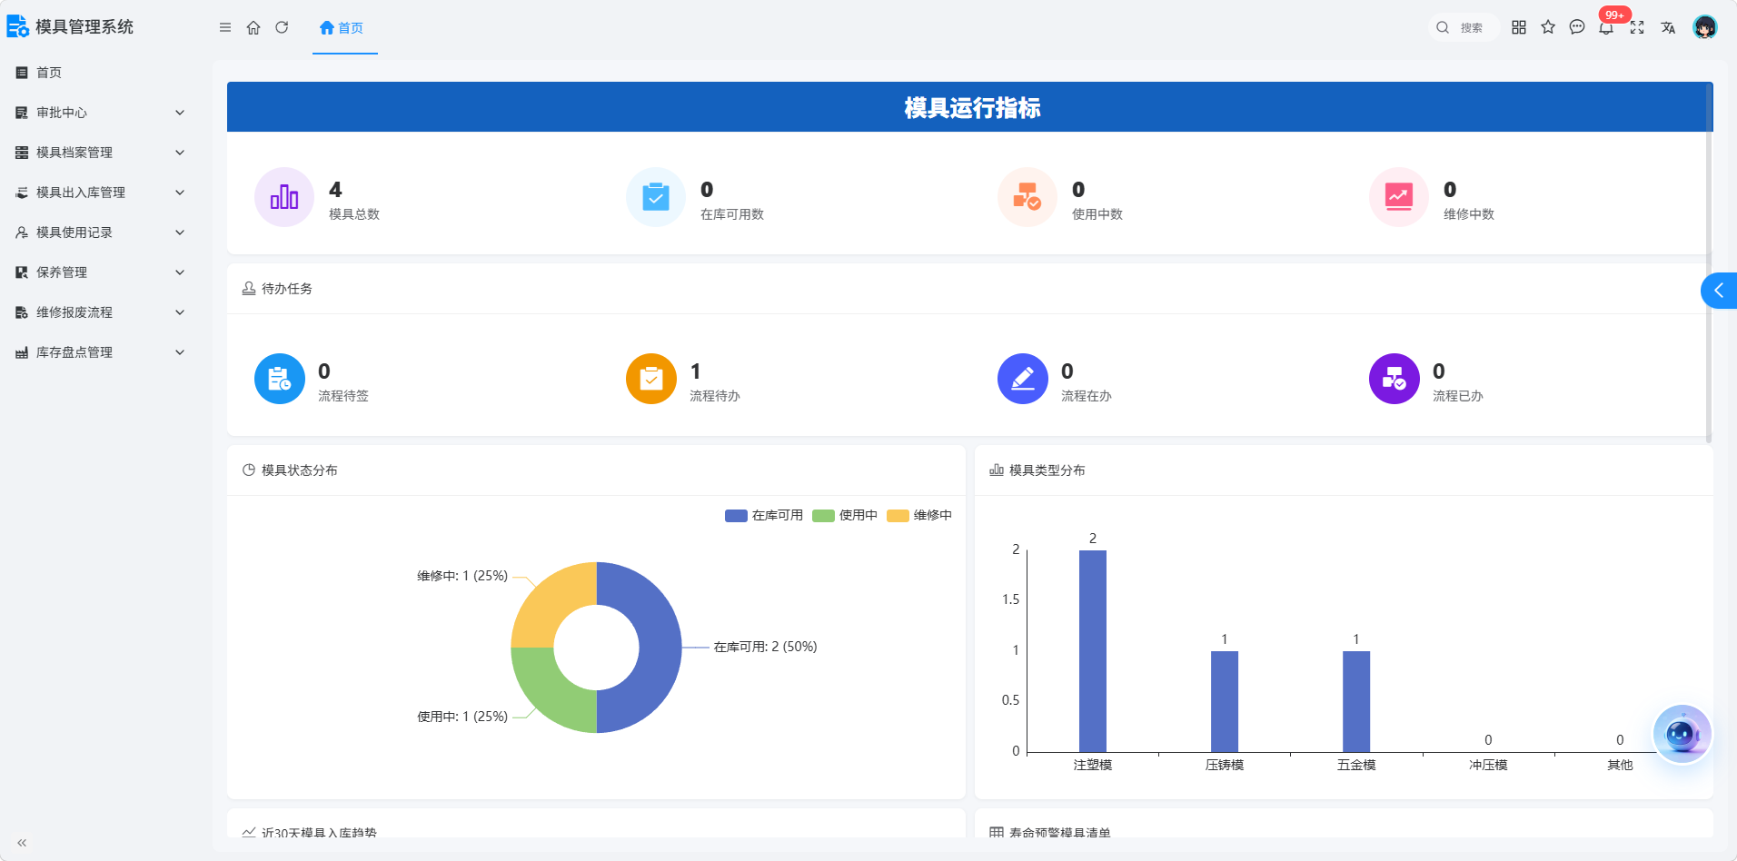Click the 使用中数 orange icon
Image resolution: width=1737 pixels, height=861 pixels.
1027,197
